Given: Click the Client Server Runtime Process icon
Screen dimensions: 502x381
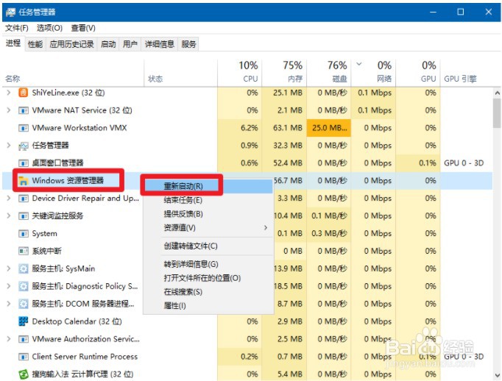Looking at the screenshot, I should pyautogui.click(x=24, y=357).
